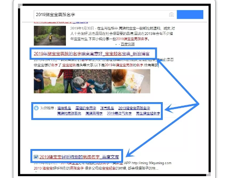Select recommended search 男生猪宝起名字
This screenshot has height=178, width=225.
click(x=148, y=114)
